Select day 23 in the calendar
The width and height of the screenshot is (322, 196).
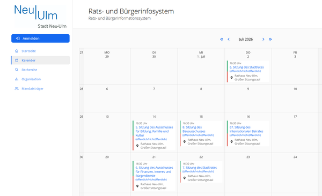(x=248, y=157)
